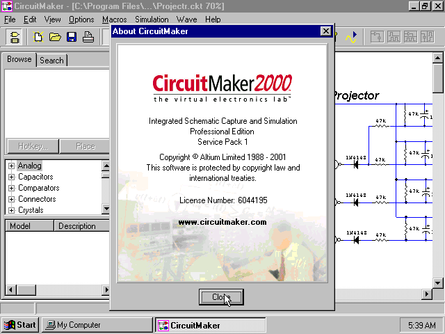Click the CircuitMaker title bar app icon

[7, 6]
